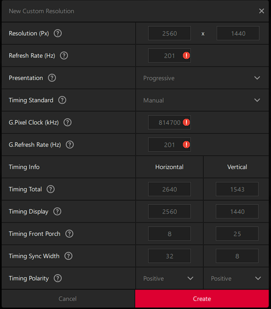The image size is (271, 309).
Task: Click the red error icon in G.Pixel Clock field
Action: [x=186, y=122]
